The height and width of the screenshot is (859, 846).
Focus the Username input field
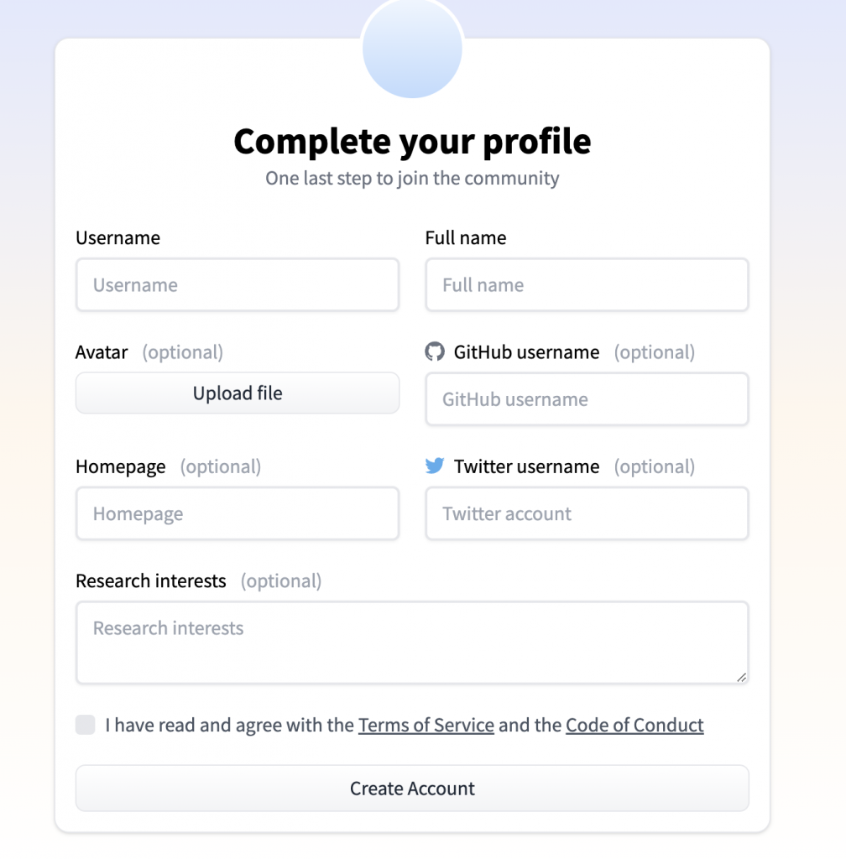click(238, 285)
